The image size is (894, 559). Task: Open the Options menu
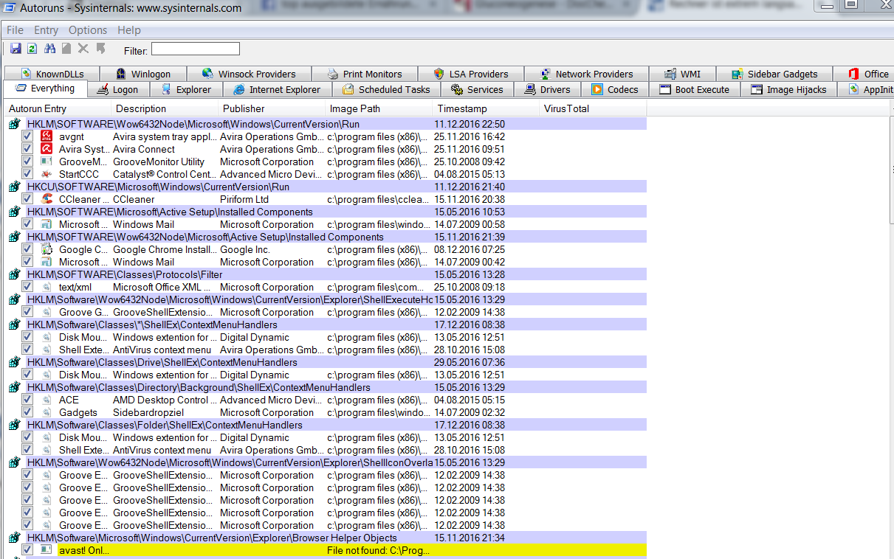tap(88, 30)
